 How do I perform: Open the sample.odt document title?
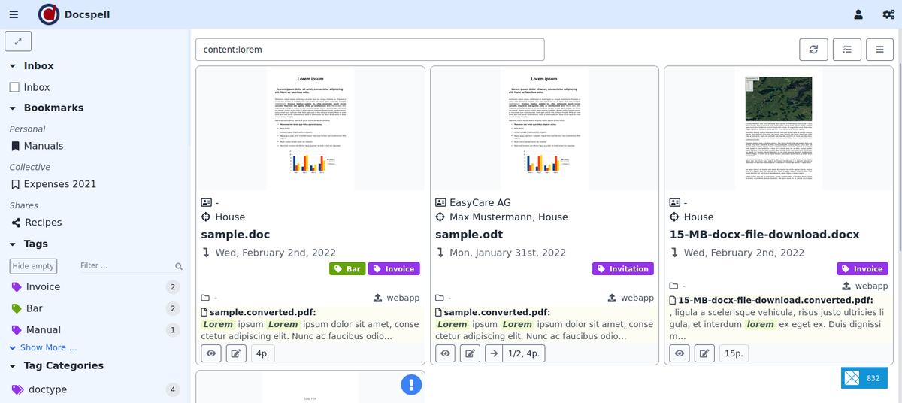point(469,235)
